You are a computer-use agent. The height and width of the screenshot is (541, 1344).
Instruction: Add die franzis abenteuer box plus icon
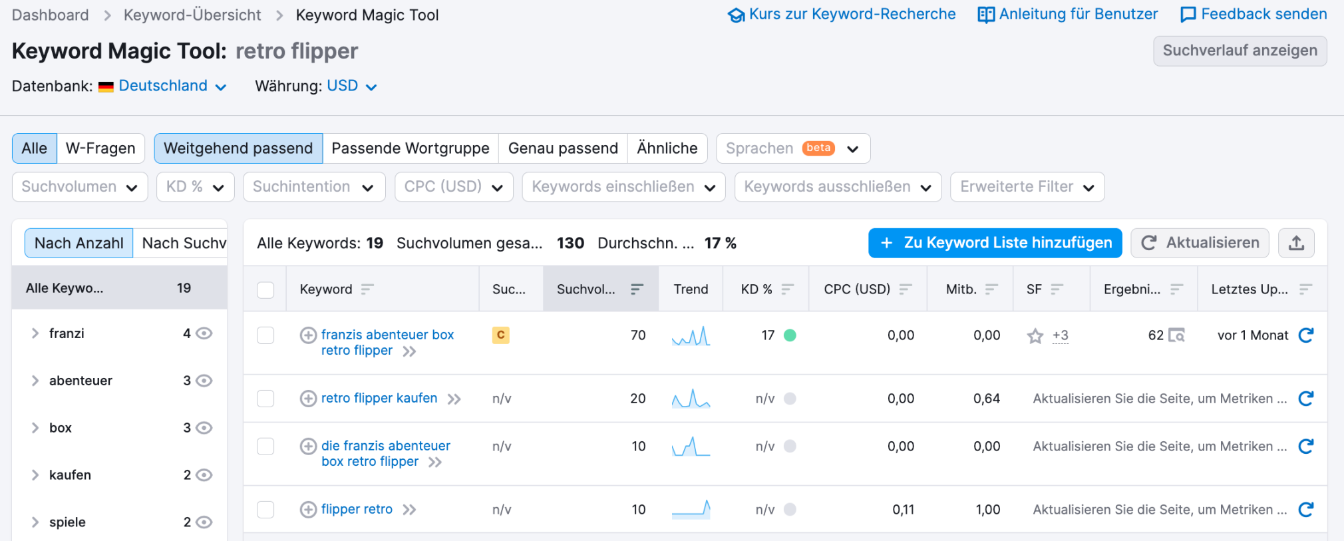pos(308,447)
